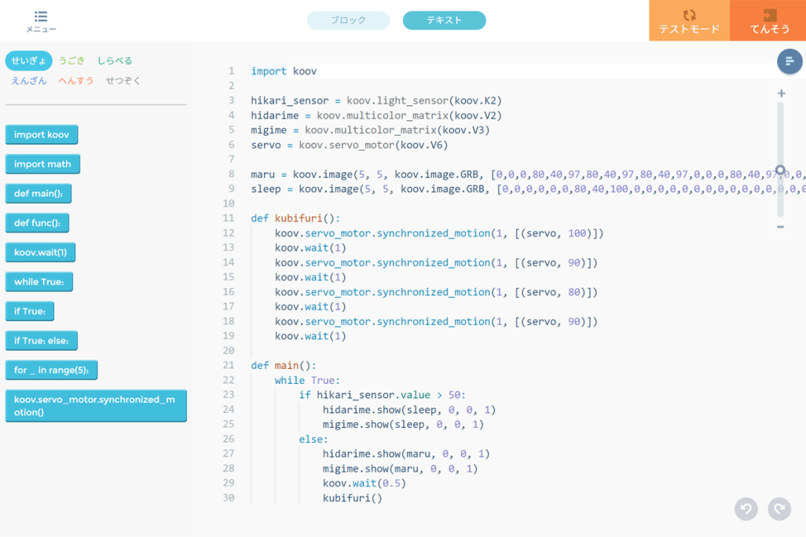Click the zoom slider handle
Screen dimensions: 806x537
[x=780, y=170]
